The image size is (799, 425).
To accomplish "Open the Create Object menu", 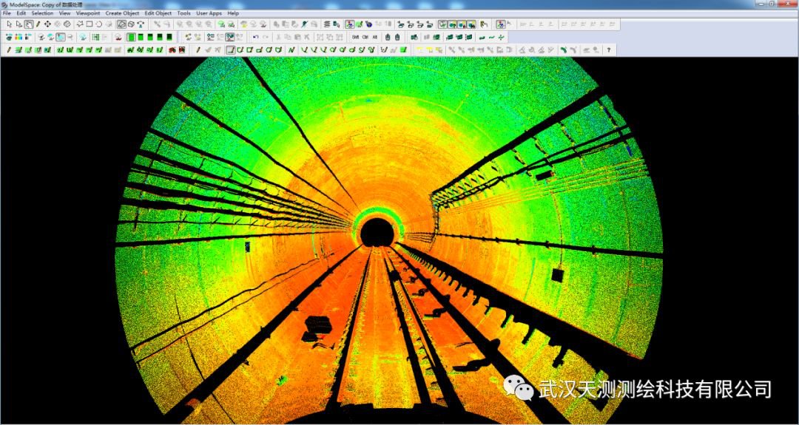I will 122,13.
